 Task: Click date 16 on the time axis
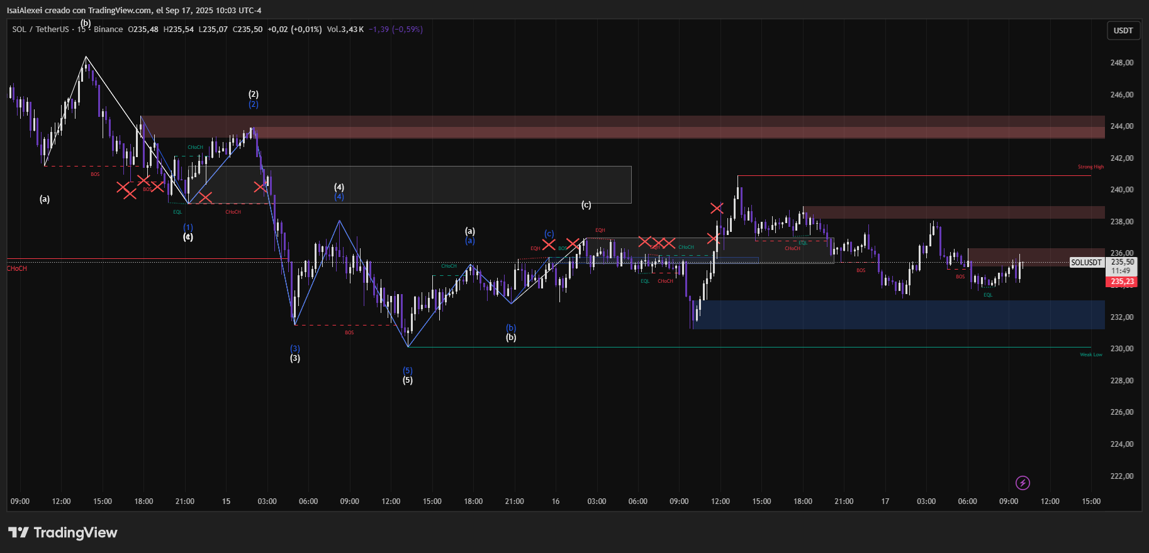tap(556, 501)
